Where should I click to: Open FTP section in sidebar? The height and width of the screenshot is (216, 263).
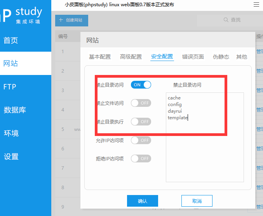point(26,87)
